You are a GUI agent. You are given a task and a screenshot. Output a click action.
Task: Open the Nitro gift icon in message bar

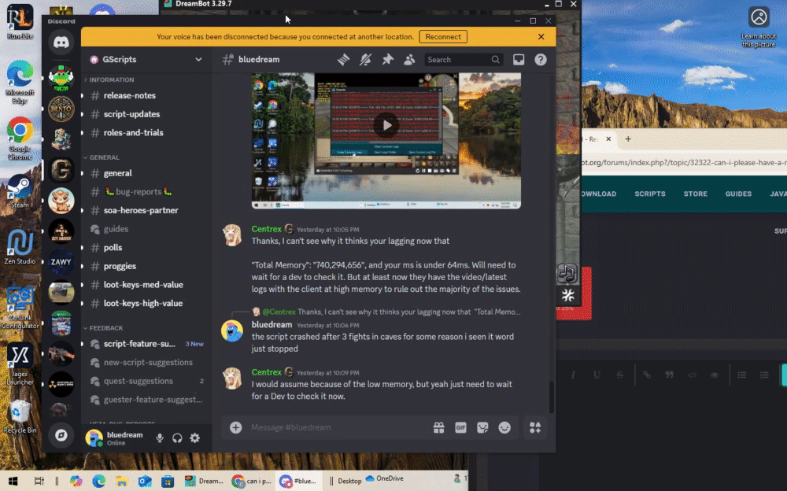tap(438, 427)
